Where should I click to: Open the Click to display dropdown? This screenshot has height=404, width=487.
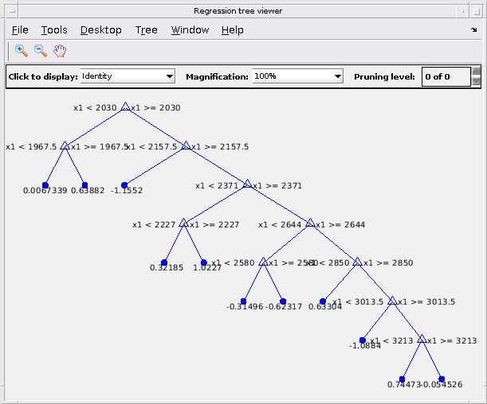tap(128, 76)
